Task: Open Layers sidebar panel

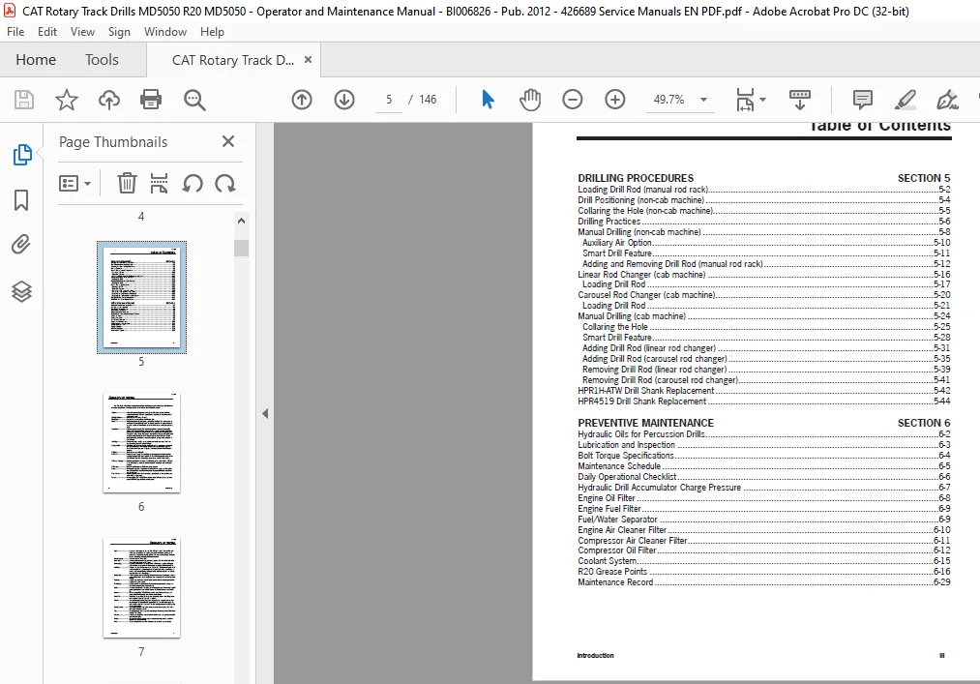Action: coord(21,291)
